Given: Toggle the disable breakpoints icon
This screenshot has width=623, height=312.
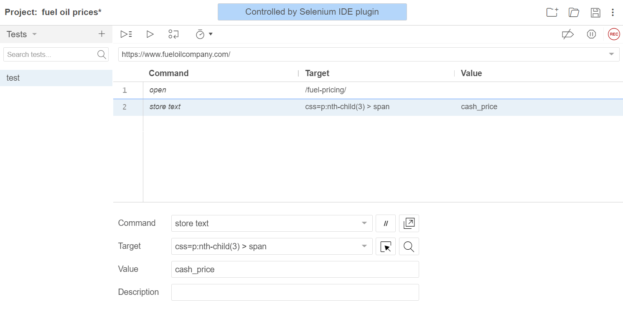Looking at the screenshot, I should pos(567,34).
